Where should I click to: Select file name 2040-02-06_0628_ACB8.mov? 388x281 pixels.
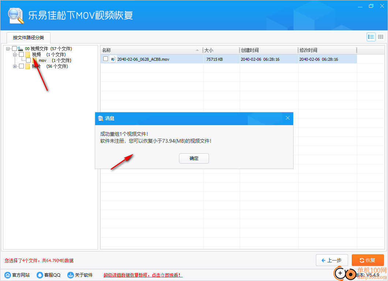[143, 59]
